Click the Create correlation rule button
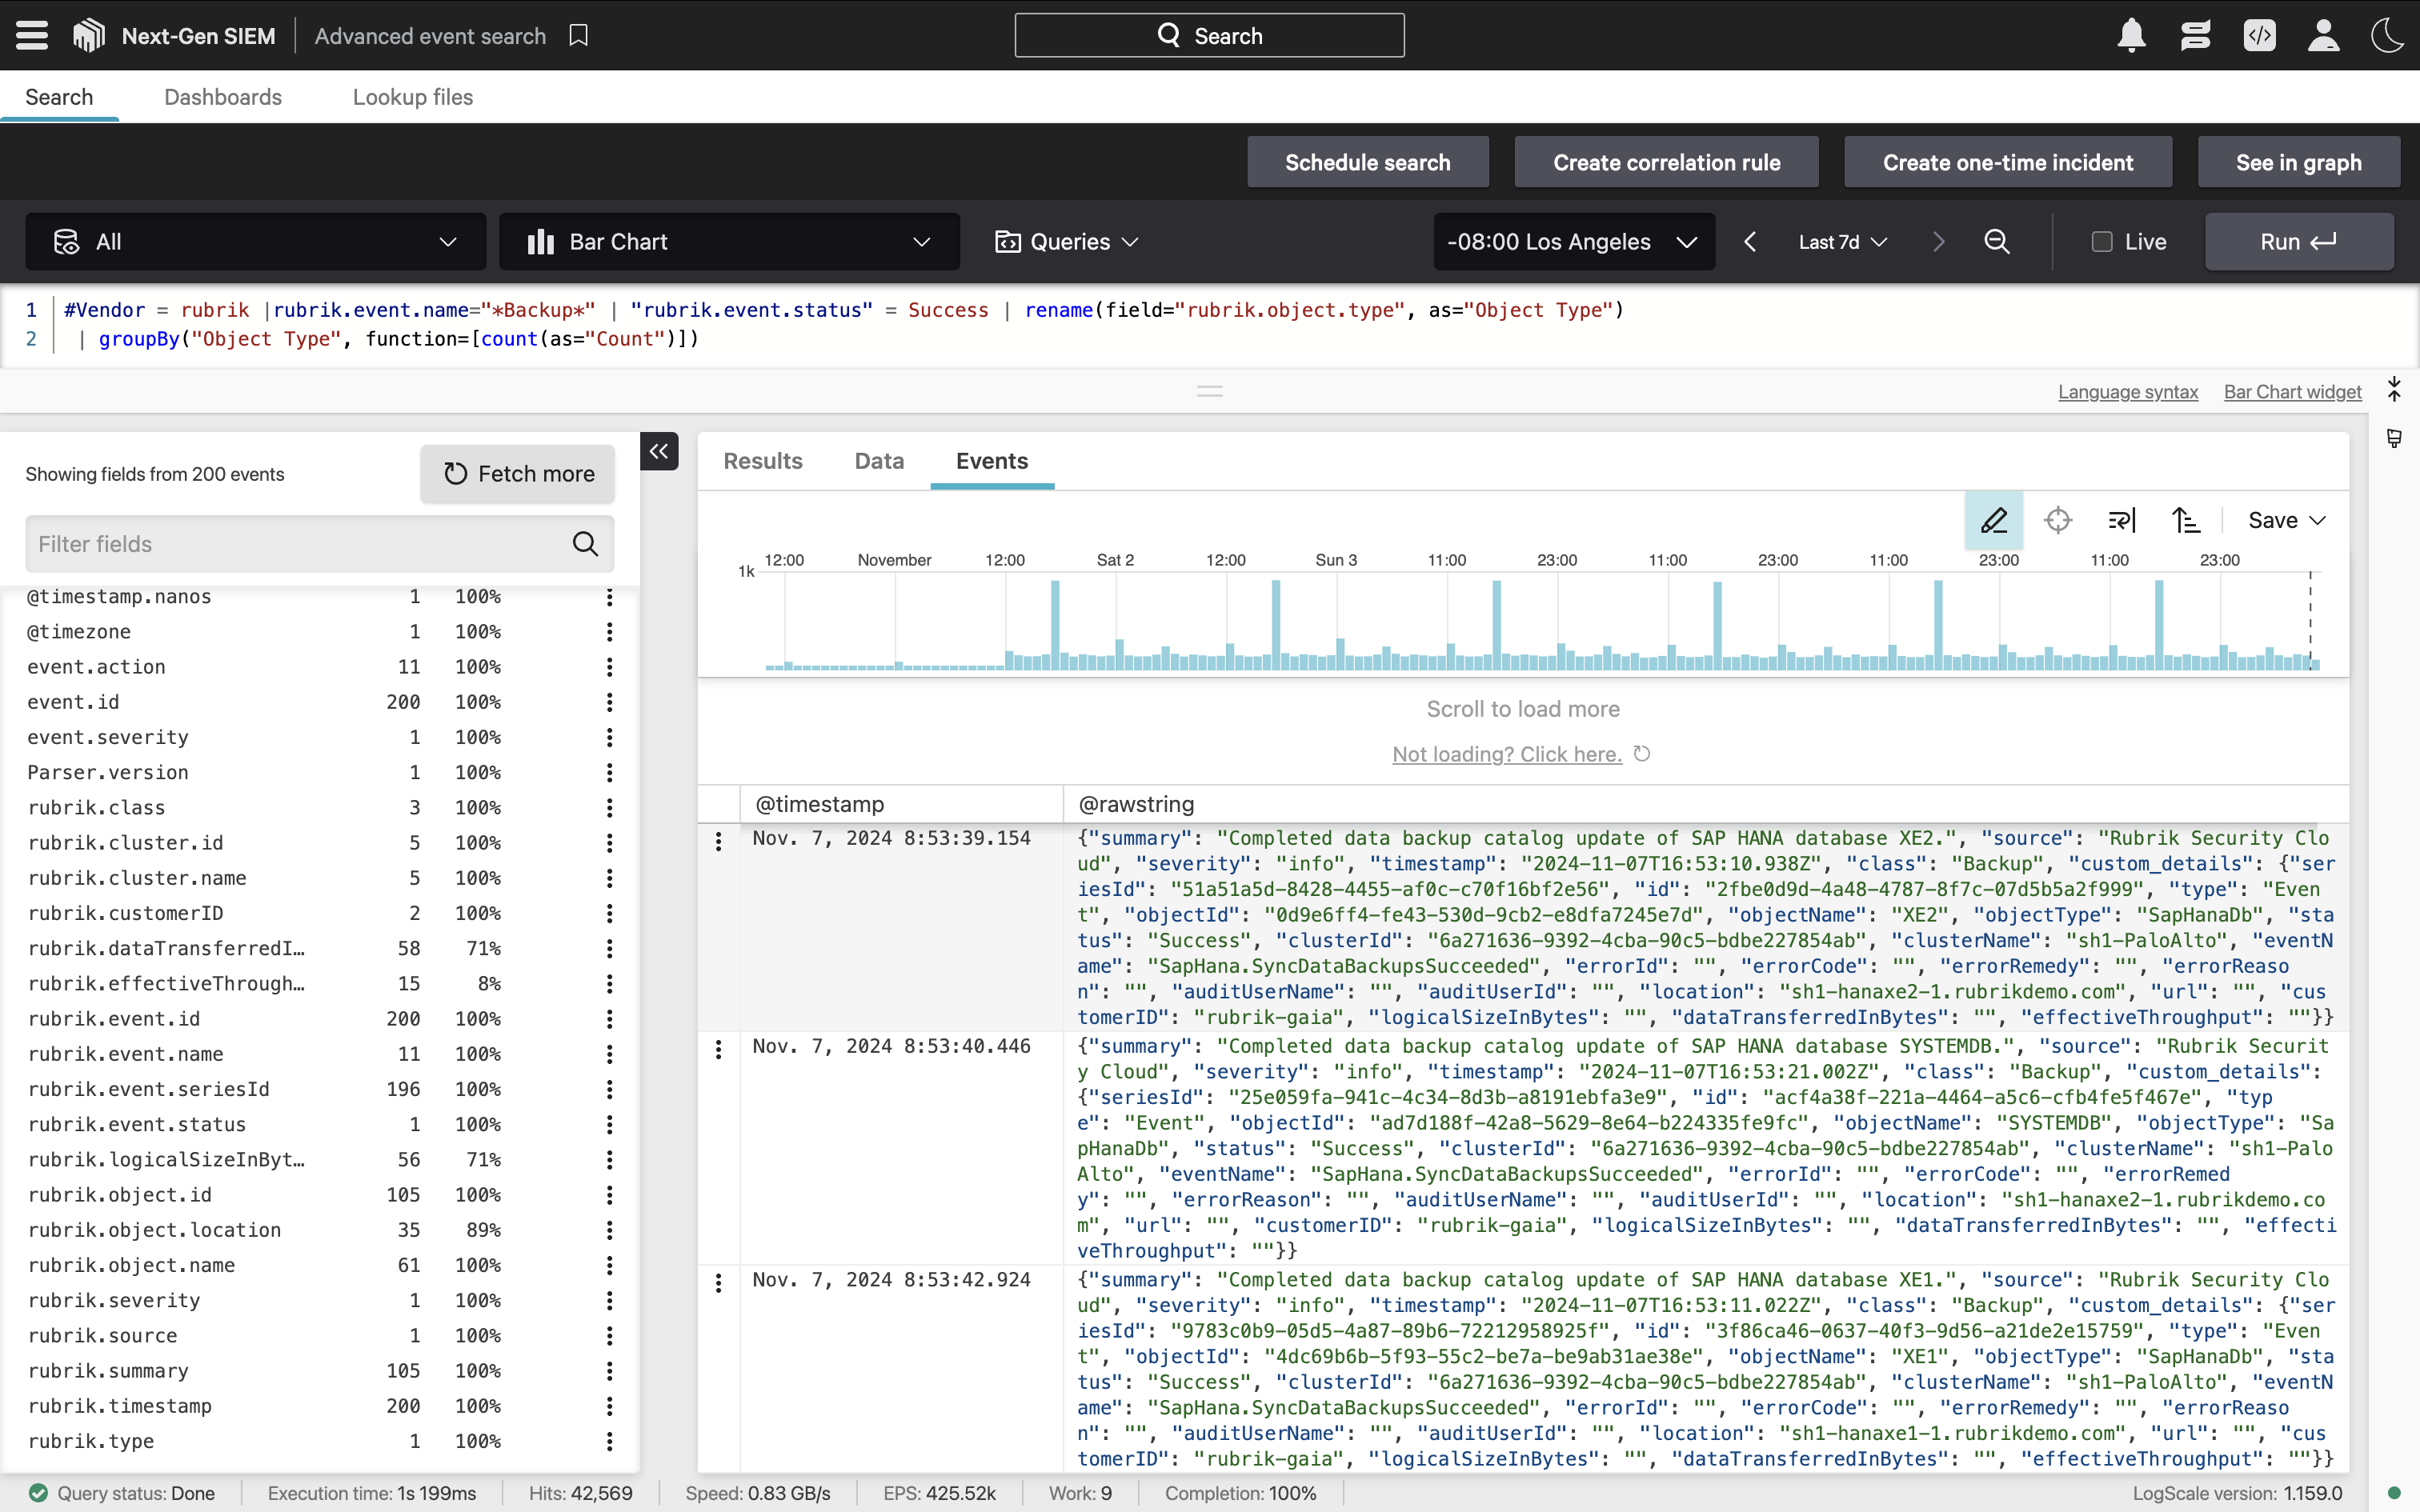Image resolution: width=2420 pixels, height=1512 pixels. point(1665,162)
